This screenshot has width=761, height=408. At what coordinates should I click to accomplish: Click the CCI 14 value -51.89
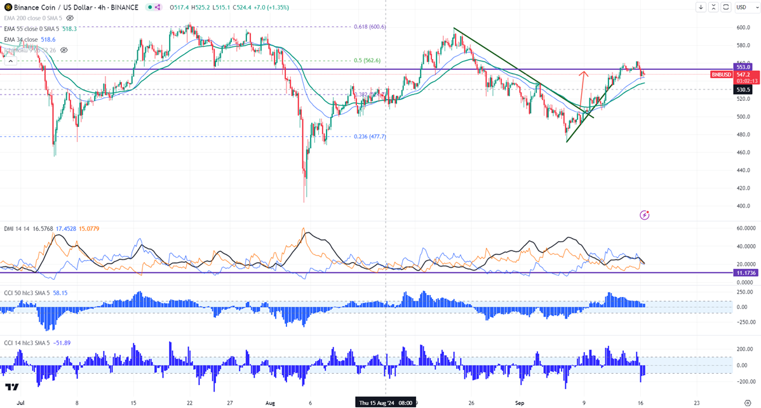coord(62,343)
